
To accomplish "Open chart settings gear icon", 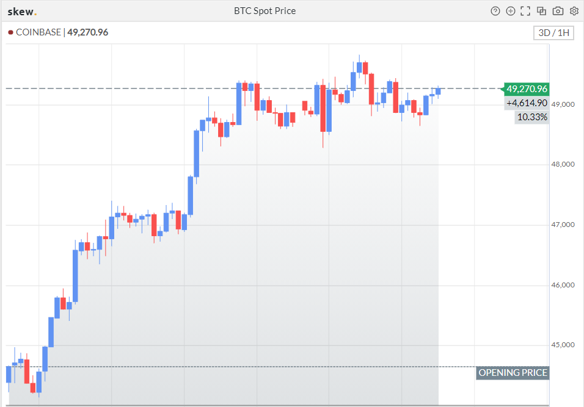I will click(x=574, y=11).
